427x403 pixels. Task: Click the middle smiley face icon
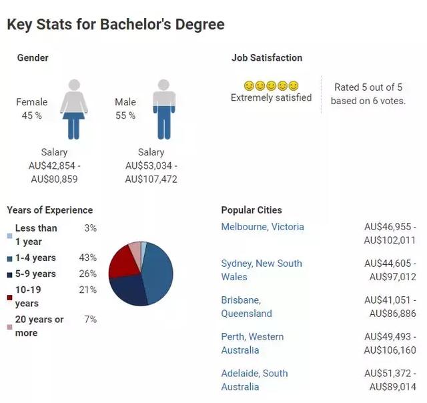pos(271,86)
